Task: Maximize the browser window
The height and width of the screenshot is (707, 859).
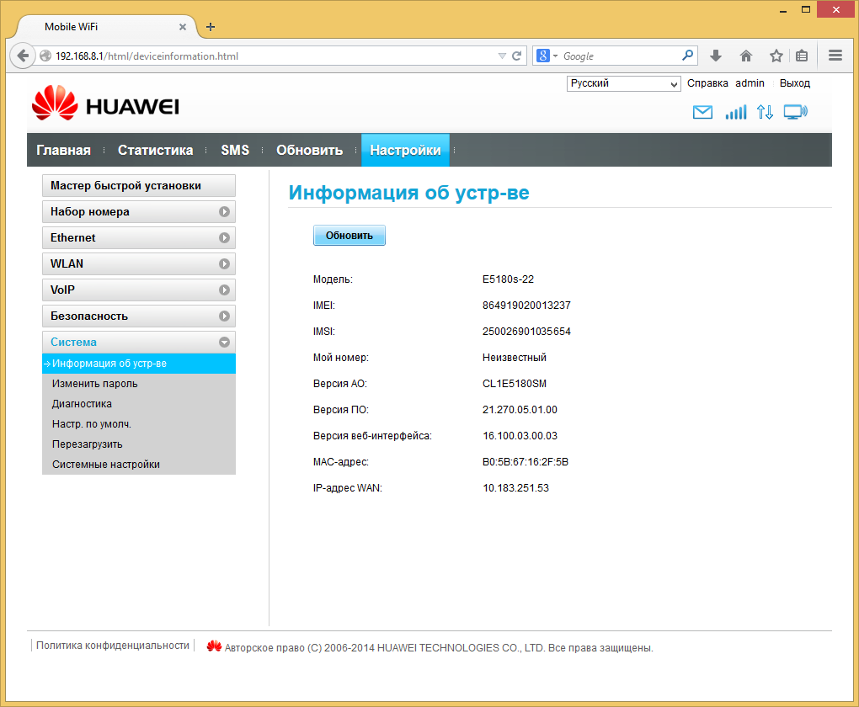Action: tap(805, 10)
